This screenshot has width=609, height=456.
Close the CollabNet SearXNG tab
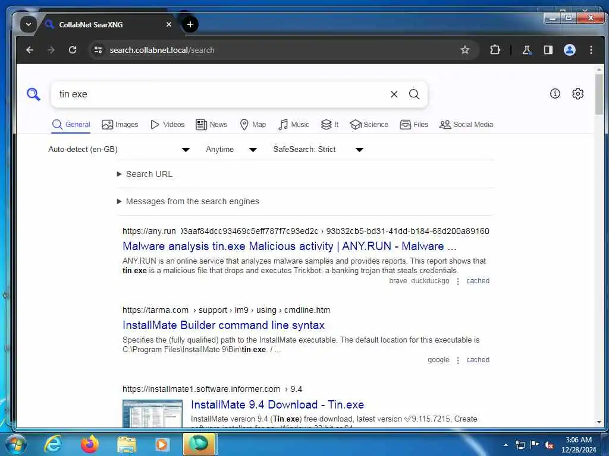pos(168,24)
